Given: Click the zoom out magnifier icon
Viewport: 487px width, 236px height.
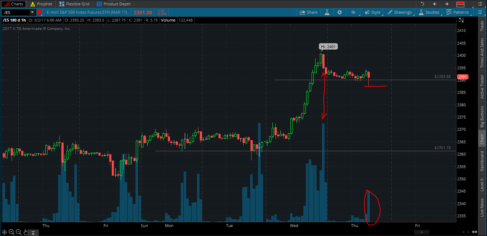Looking at the screenshot, I should [18, 232].
